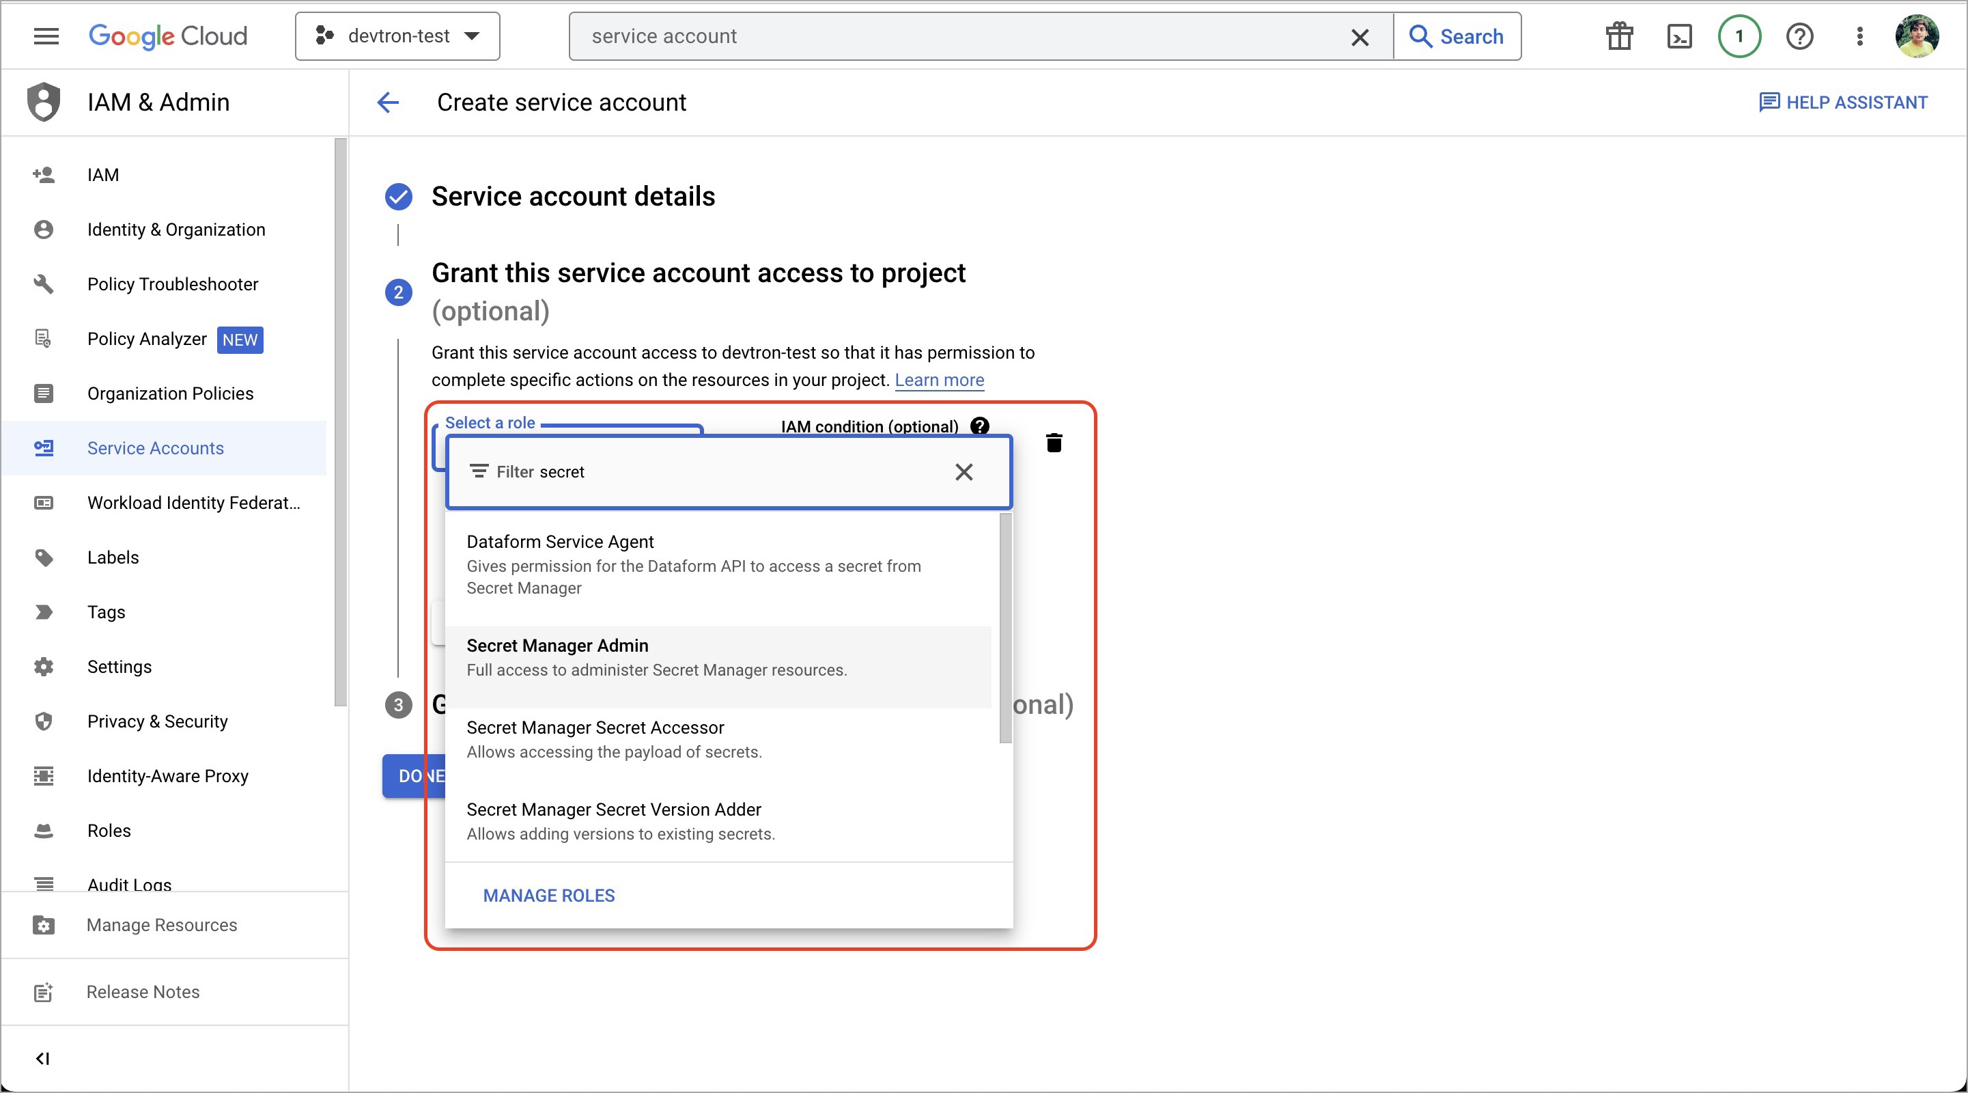
Task: Clear the role filter text
Action: tap(964, 472)
